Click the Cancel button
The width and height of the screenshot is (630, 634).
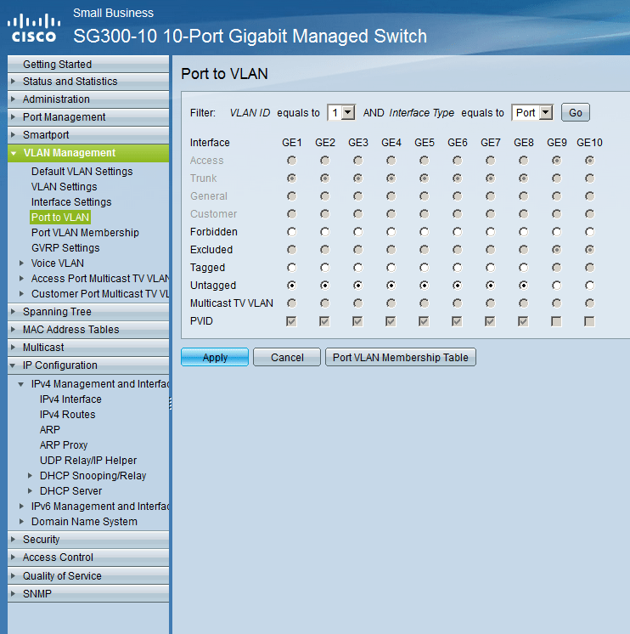pos(287,358)
